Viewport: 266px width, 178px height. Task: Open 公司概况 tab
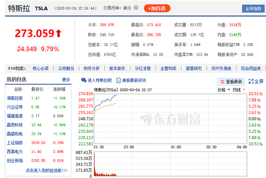coord(66,68)
